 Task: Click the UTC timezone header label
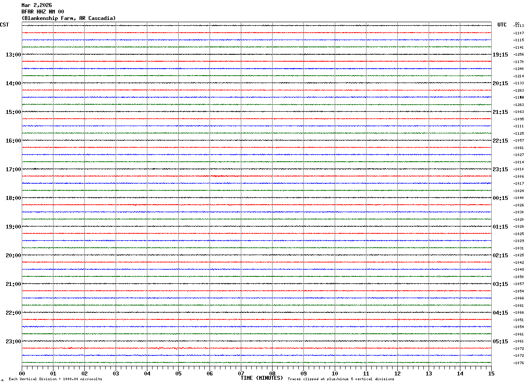pos(502,25)
